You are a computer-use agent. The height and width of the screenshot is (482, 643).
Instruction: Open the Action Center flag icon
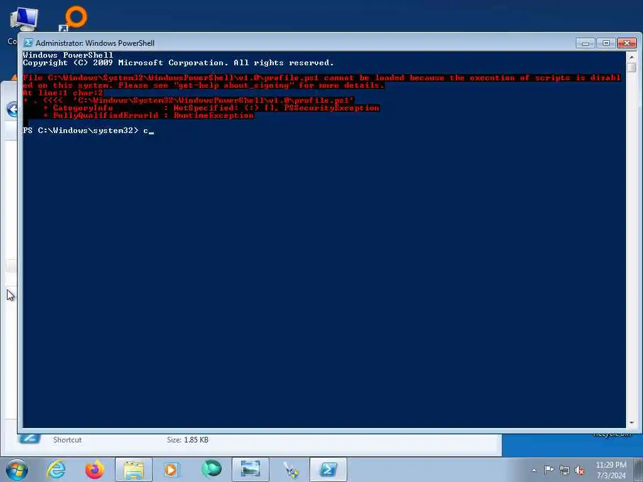(x=549, y=469)
